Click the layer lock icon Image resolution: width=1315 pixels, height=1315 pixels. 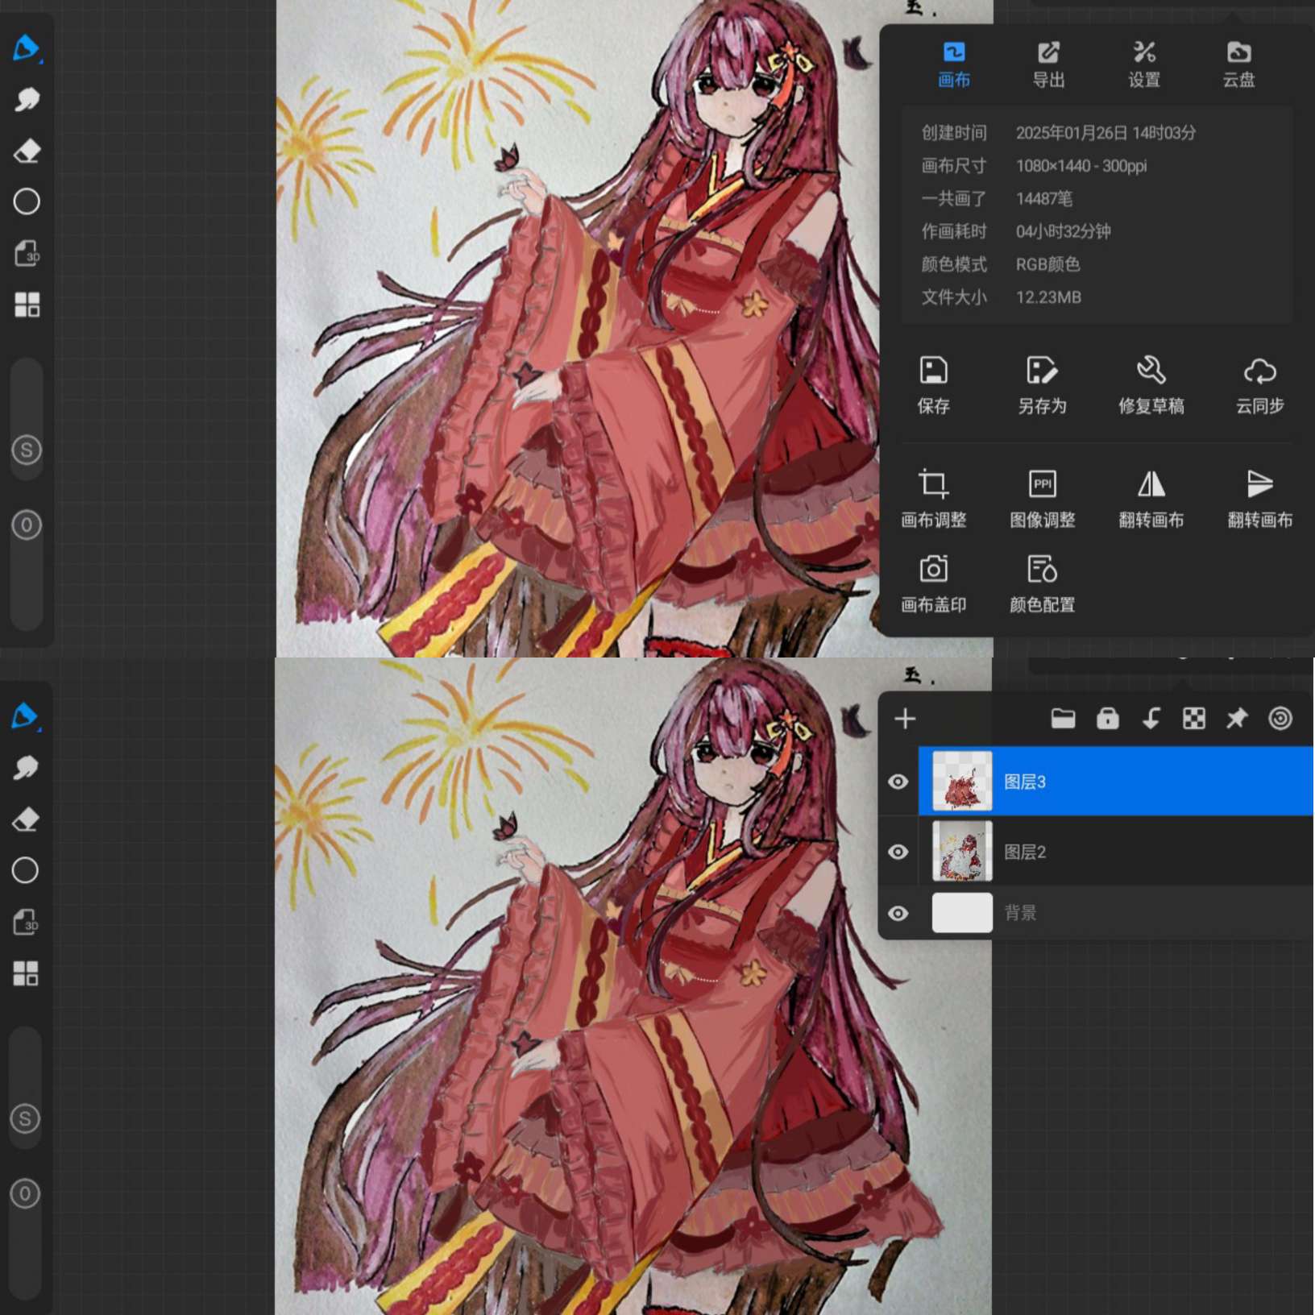point(1108,719)
